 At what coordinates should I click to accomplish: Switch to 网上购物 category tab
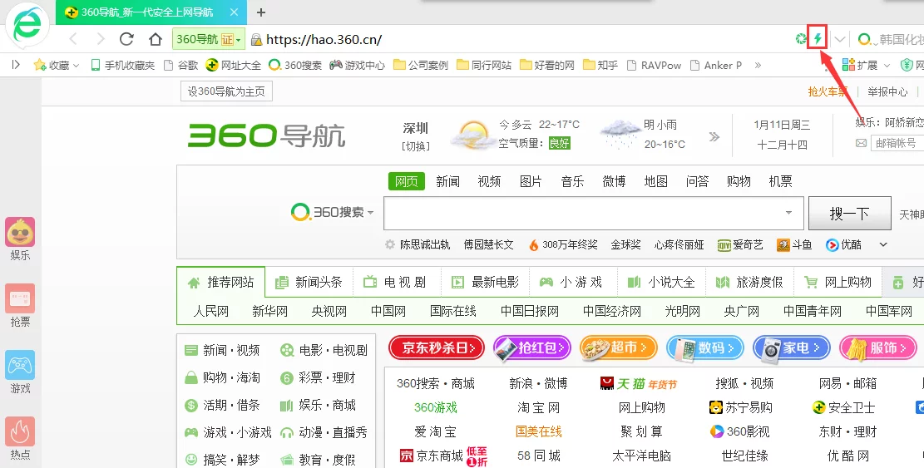838,282
